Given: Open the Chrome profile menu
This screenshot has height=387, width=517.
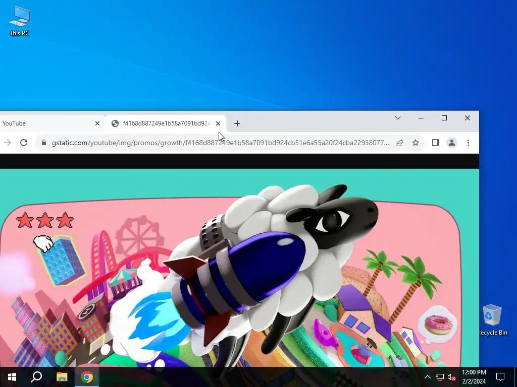Looking at the screenshot, I should tap(452, 143).
